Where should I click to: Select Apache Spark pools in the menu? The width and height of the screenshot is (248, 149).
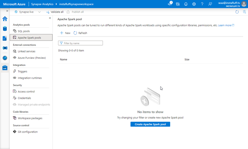[x=31, y=37]
